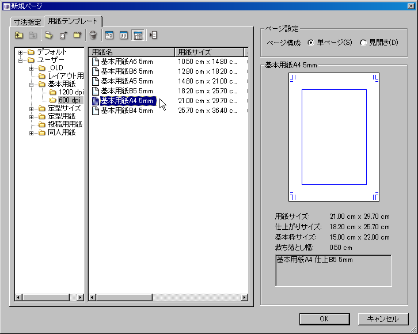
Task: Select 投稿用用紙 folder
Action: coord(65,124)
